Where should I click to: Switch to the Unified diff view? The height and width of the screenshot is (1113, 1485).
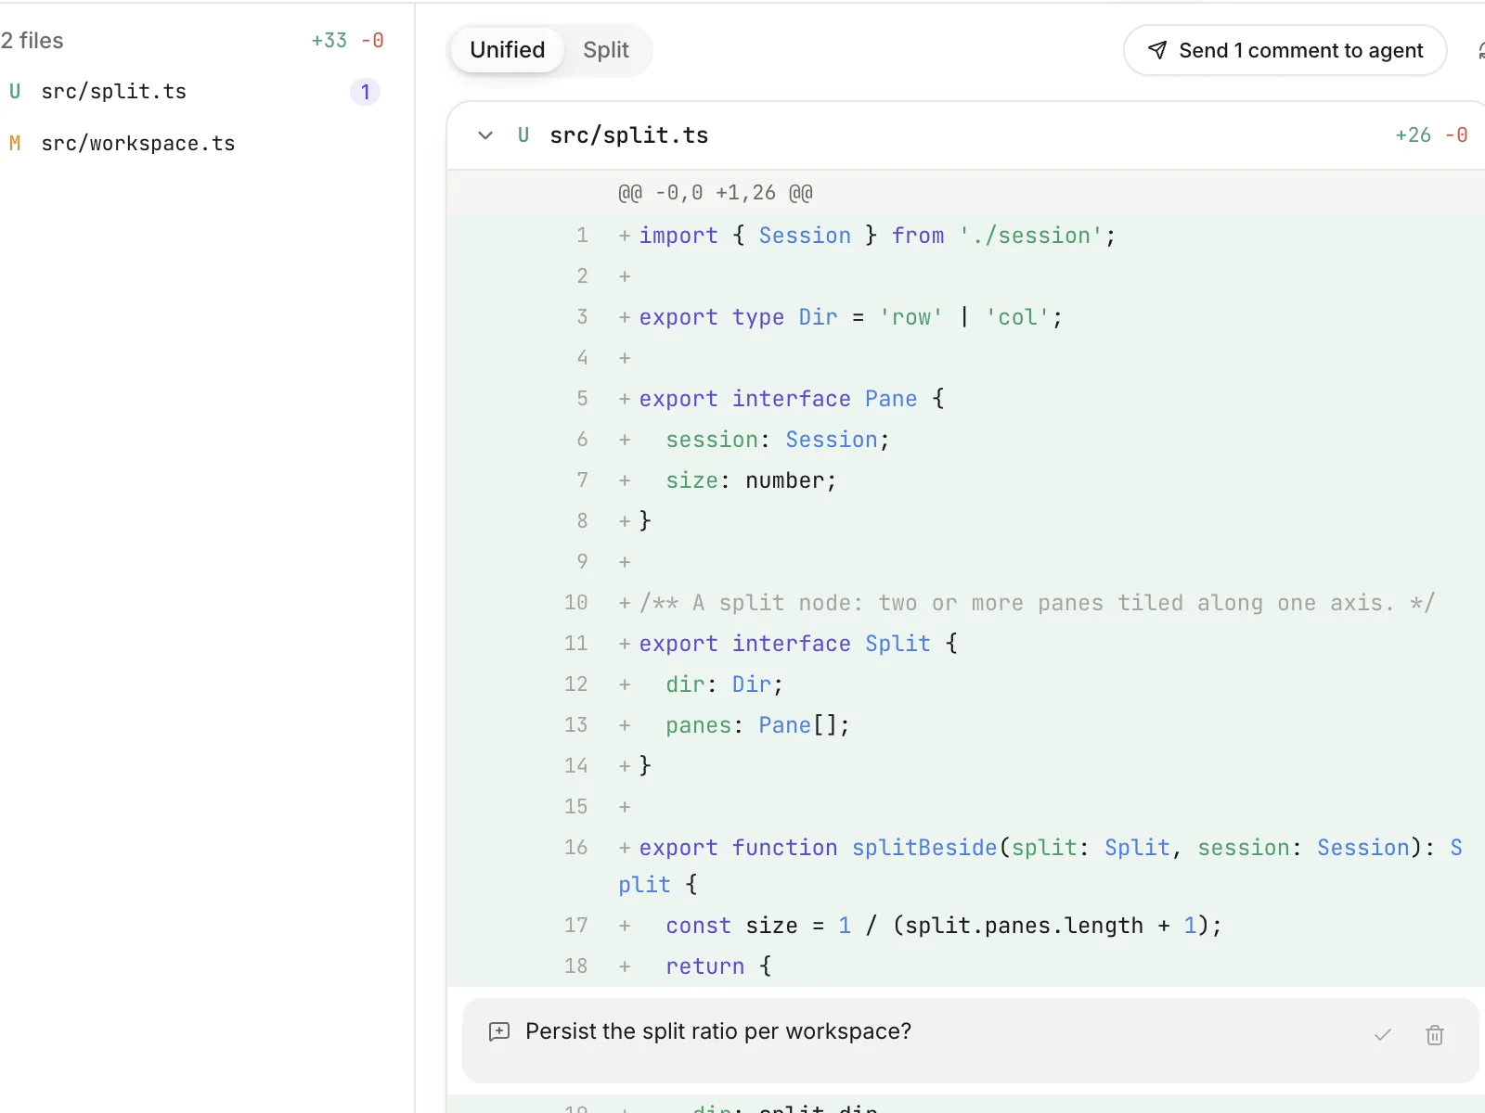point(507,50)
